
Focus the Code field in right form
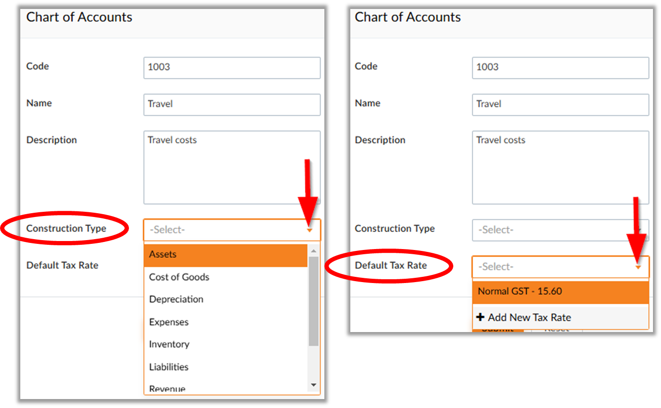(560, 68)
